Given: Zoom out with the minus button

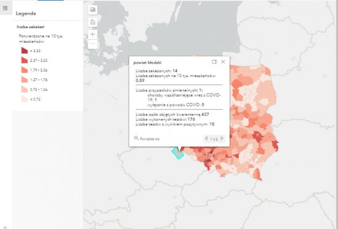Looking at the screenshot, I should [93, 43].
